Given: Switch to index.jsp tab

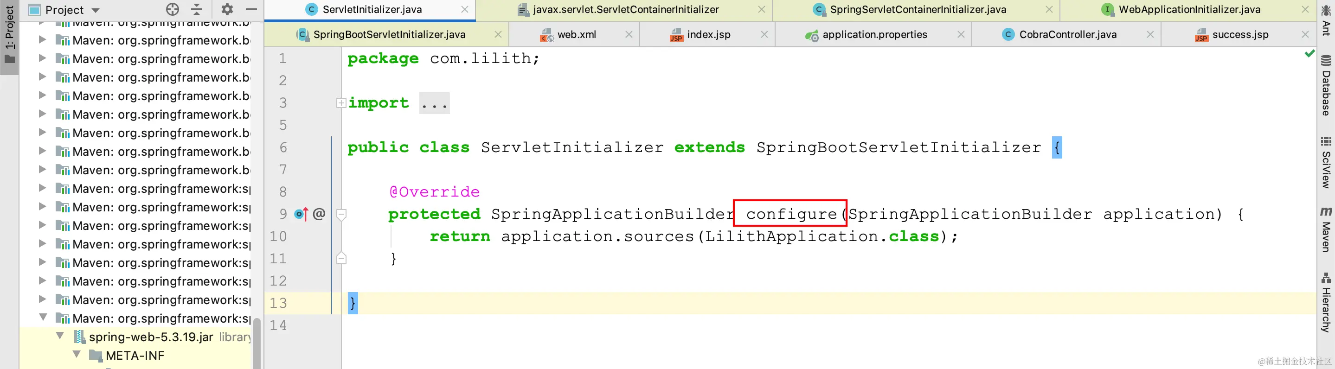Looking at the screenshot, I should click(708, 34).
